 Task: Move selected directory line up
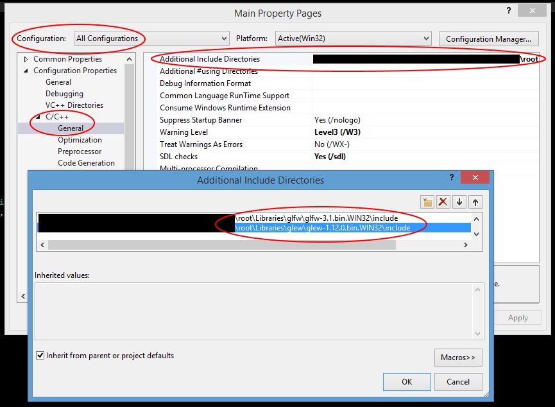tap(475, 202)
